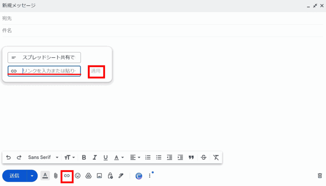Attach a file with the paperclip icon
This screenshot has width=326, height=186.
56,175
